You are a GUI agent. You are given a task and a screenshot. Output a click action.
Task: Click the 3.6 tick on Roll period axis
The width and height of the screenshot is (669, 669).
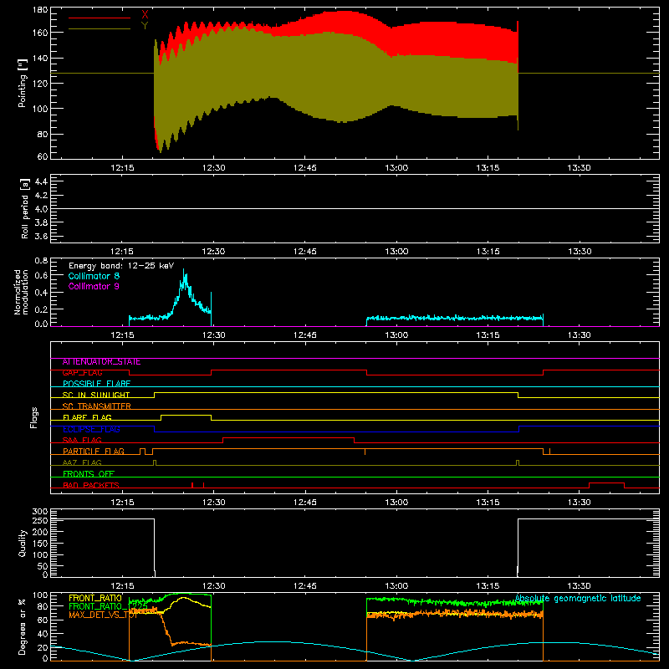coord(41,236)
